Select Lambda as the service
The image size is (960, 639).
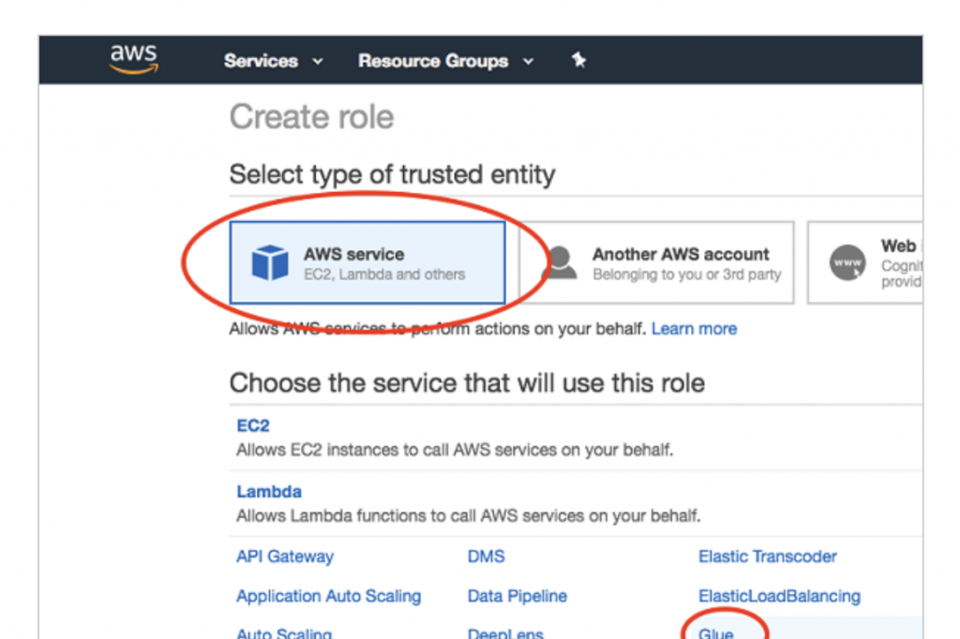pos(269,492)
